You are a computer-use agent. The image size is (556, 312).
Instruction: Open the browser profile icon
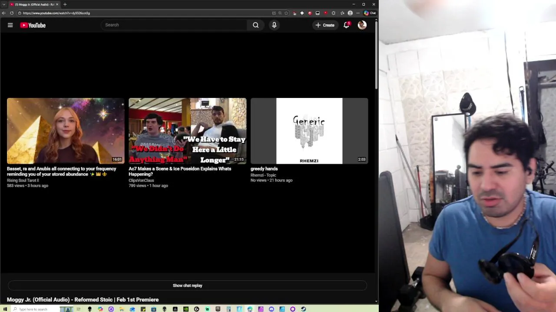(350, 13)
